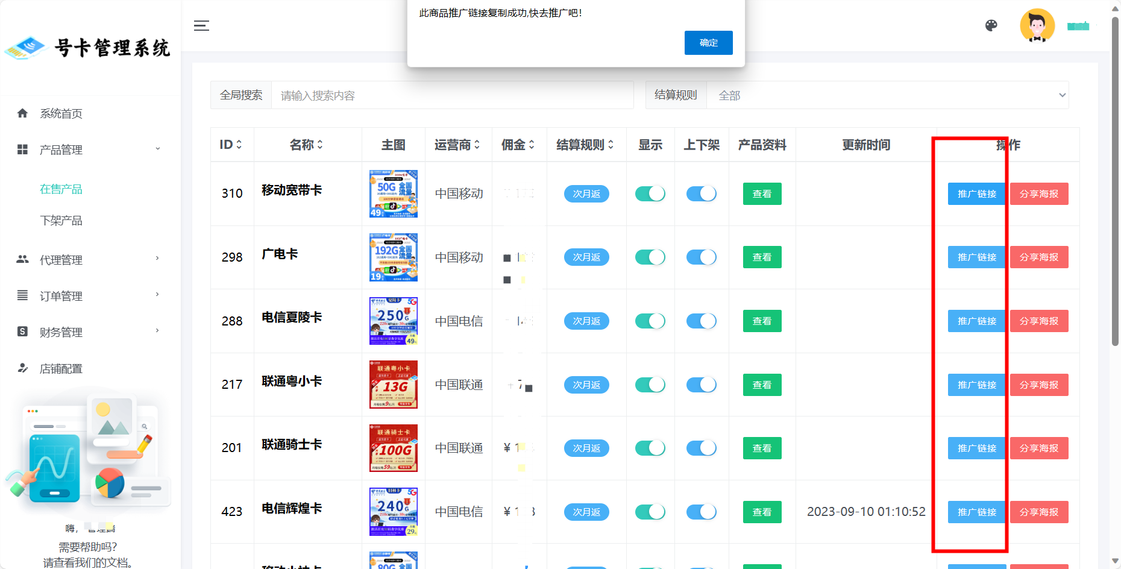Click the 电信辉煌卡 product name
Image resolution: width=1121 pixels, height=569 pixels.
292,508
